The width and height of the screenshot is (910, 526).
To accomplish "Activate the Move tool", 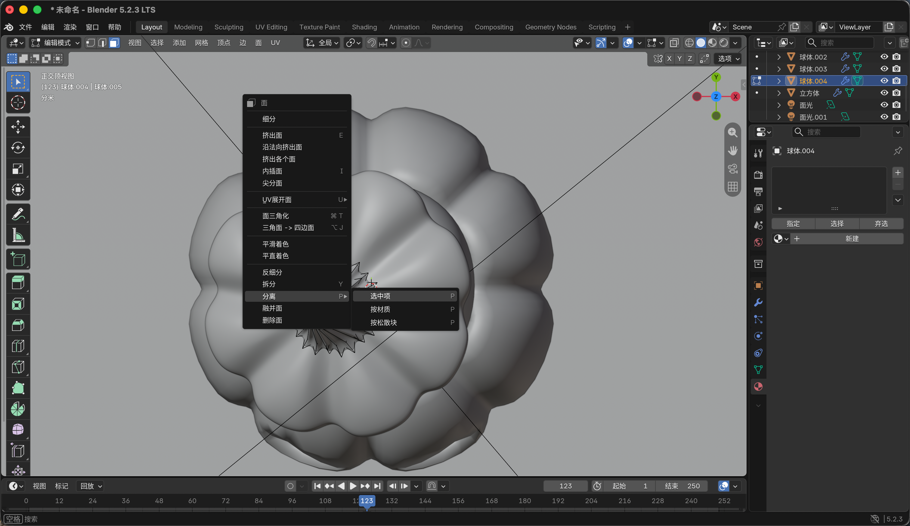I will 18,127.
